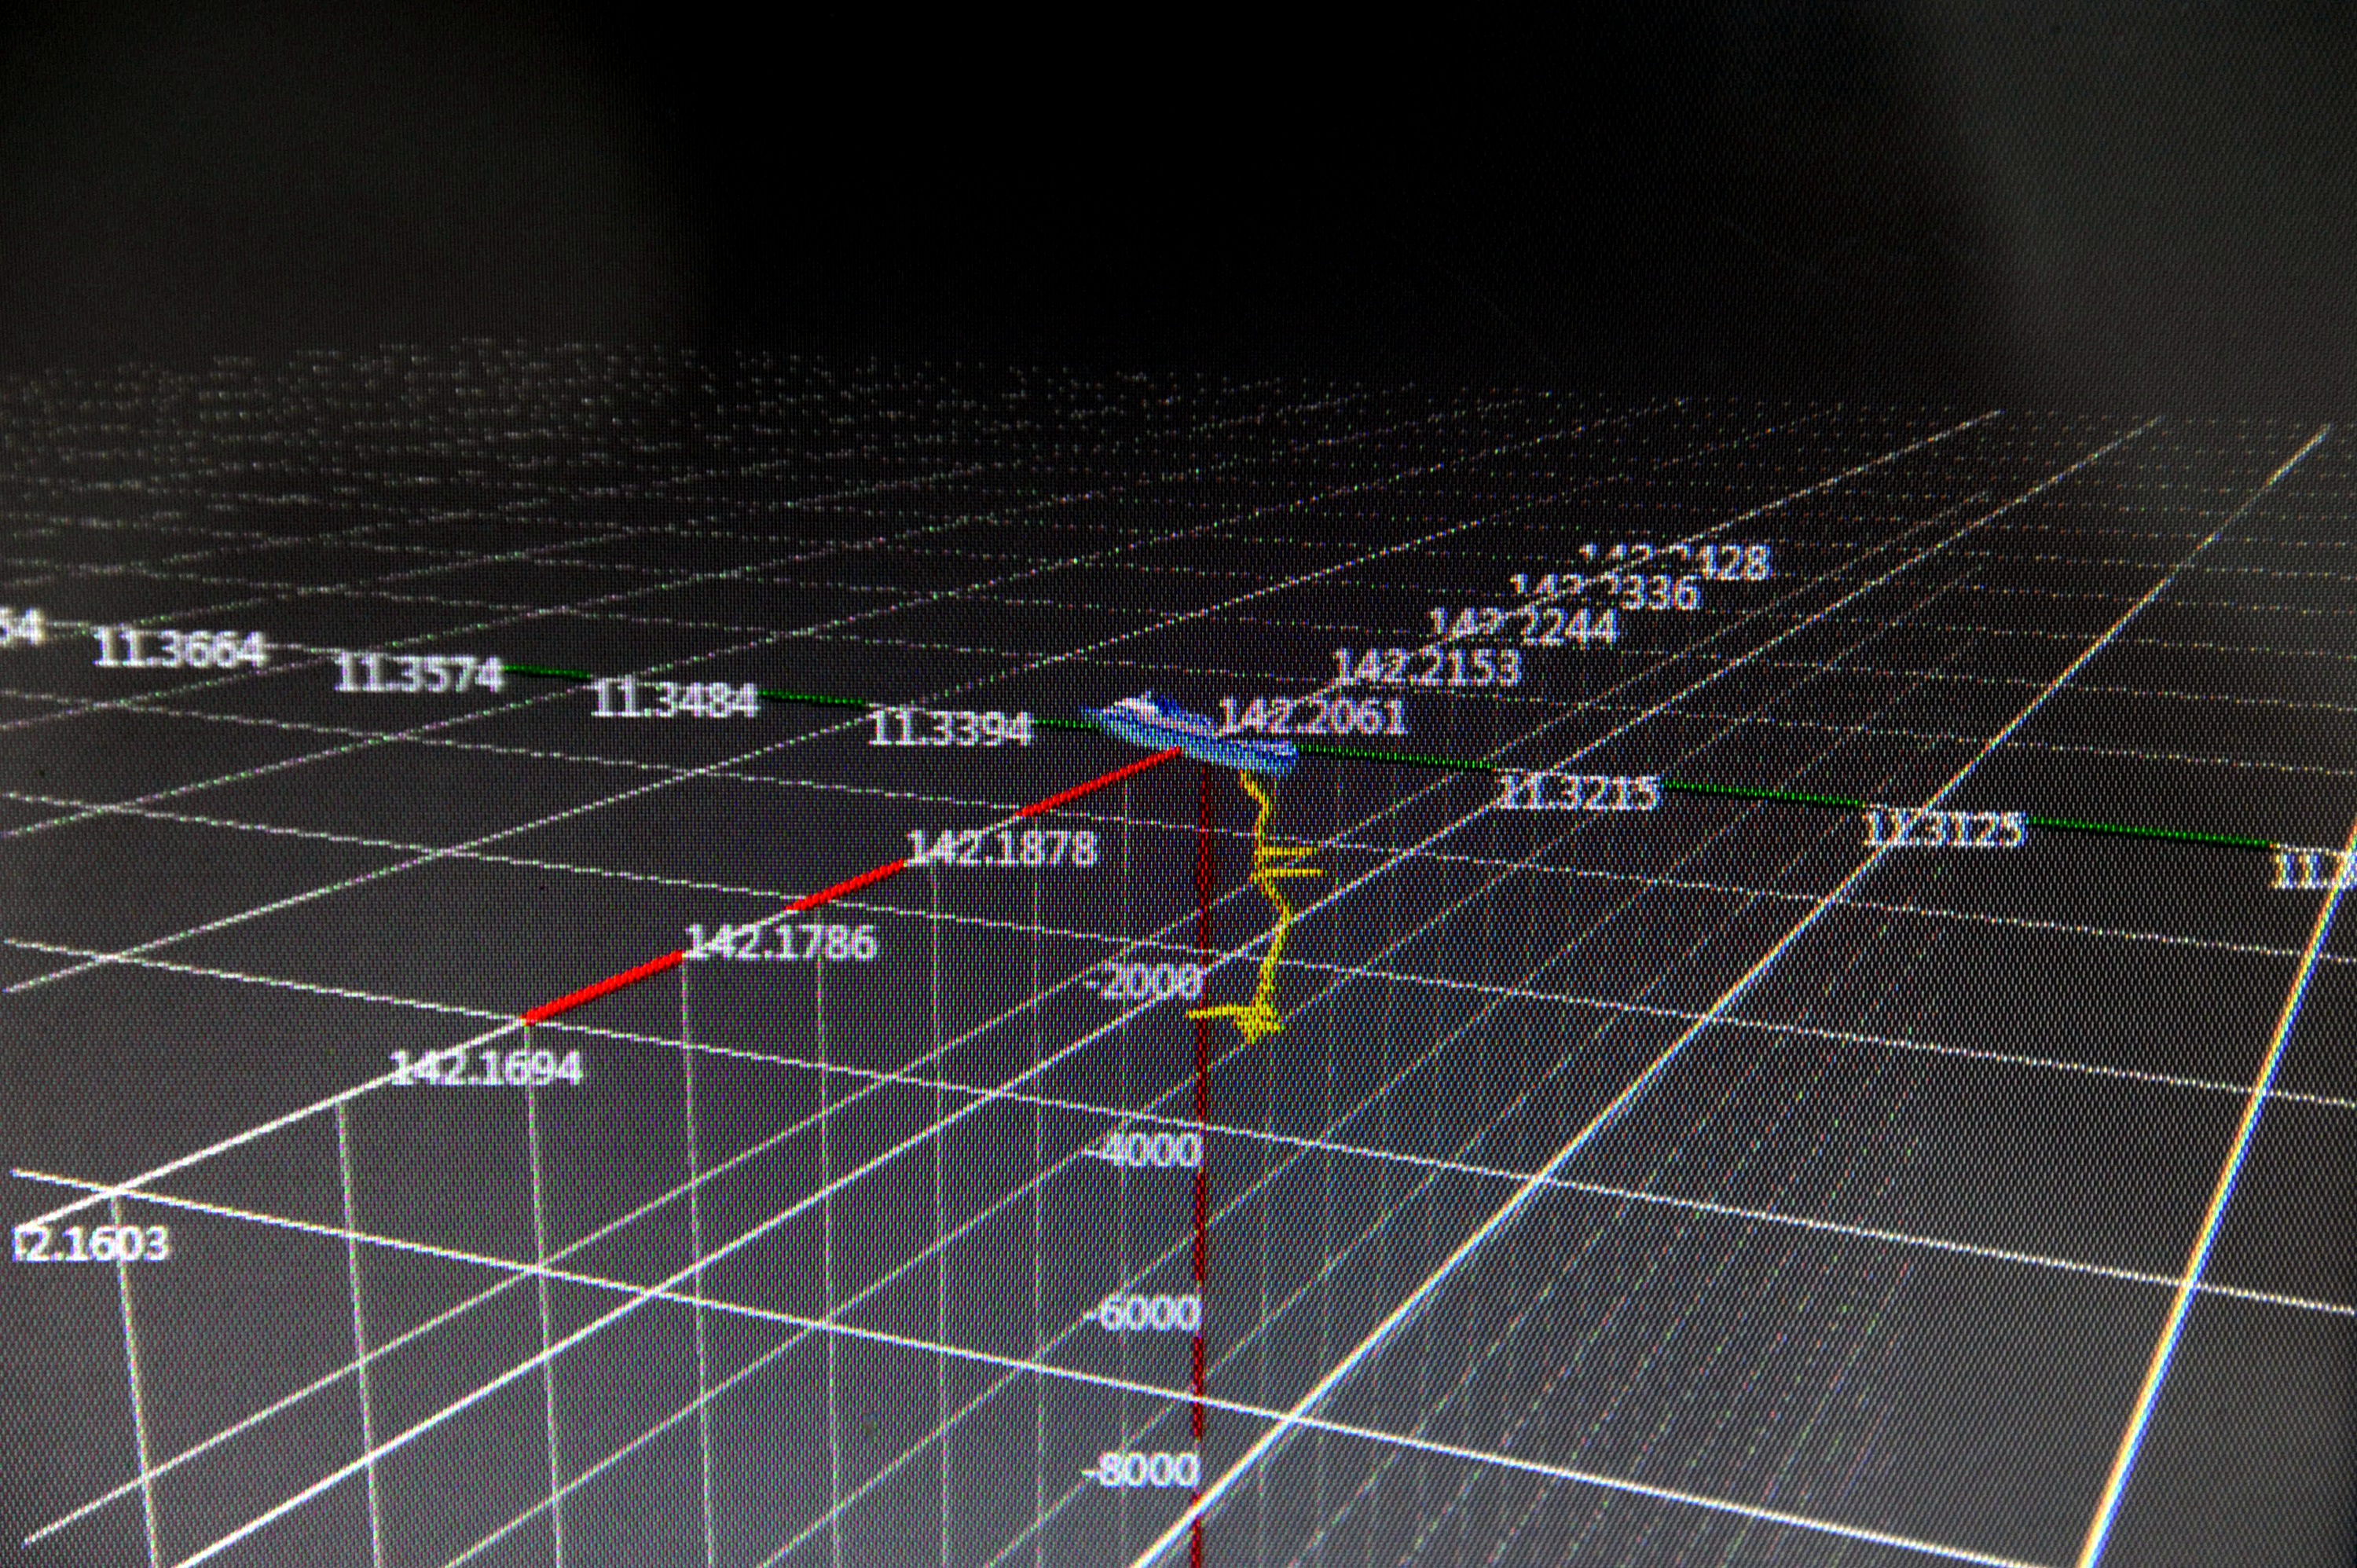Click the axis label 142.1786

point(781,942)
